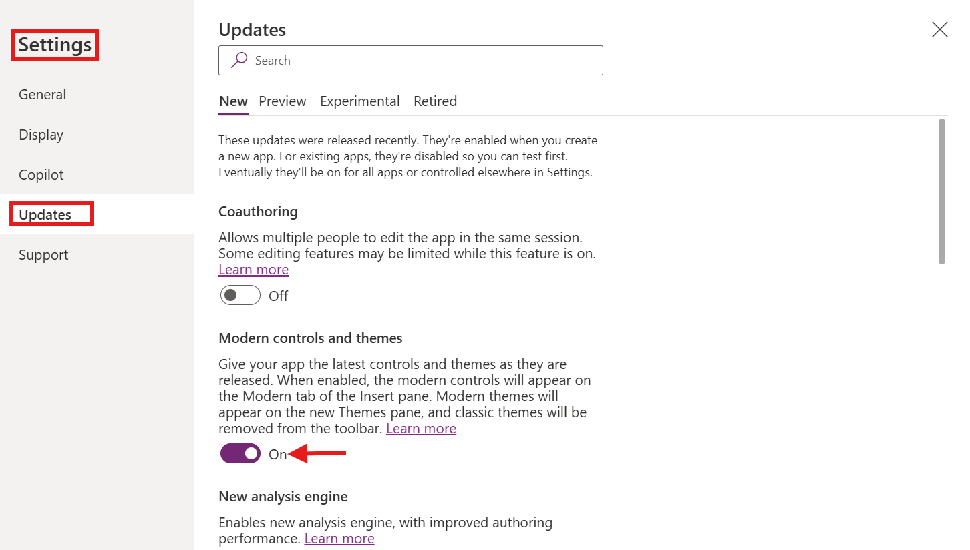Click Learn more for New analysis engine
This screenshot has width=970, height=550.
pyautogui.click(x=339, y=538)
